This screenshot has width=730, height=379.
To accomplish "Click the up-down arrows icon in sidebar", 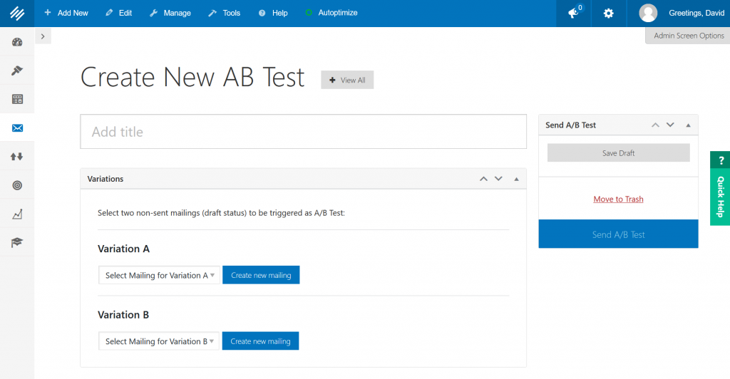I will 17,156.
